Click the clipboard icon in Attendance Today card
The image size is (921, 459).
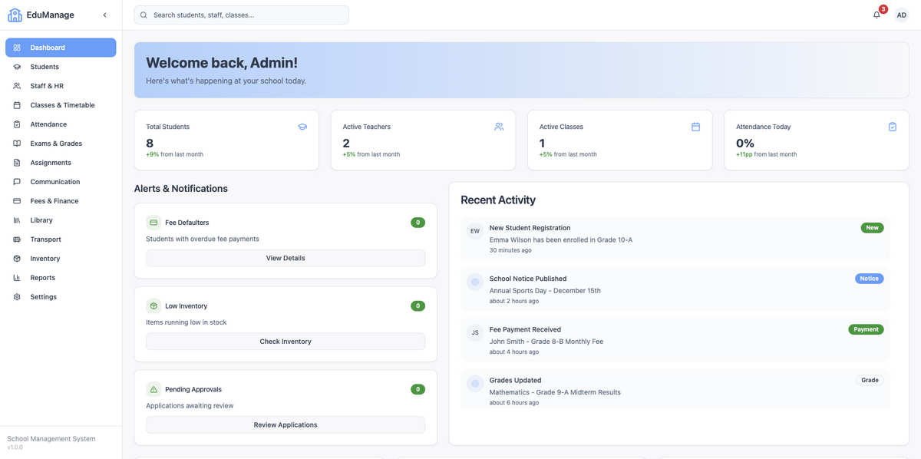coord(892,127)
